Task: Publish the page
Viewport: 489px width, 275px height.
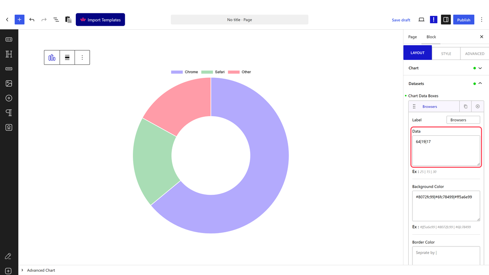Action: 464,20
